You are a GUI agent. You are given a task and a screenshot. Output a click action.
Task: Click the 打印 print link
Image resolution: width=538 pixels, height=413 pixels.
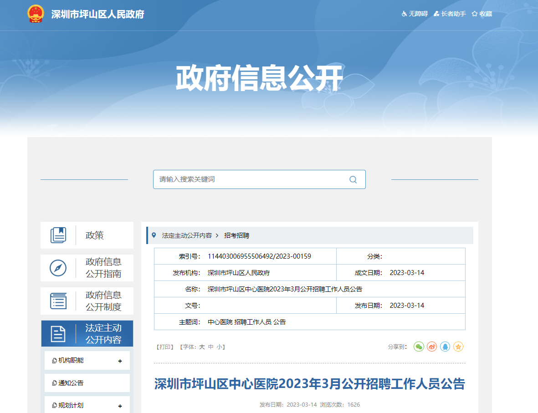(165, 347)
